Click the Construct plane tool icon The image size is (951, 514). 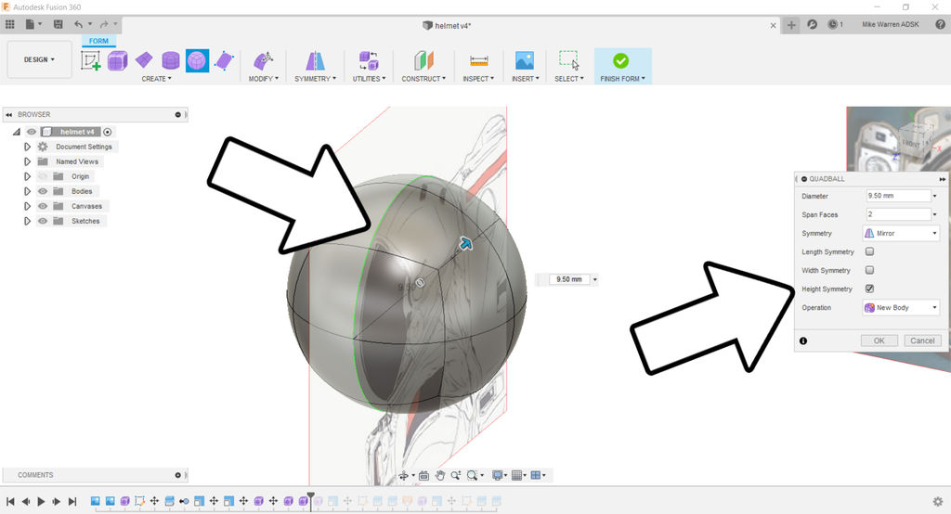pos(423,60)
